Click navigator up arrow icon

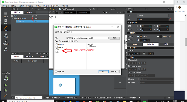point(42,9)
